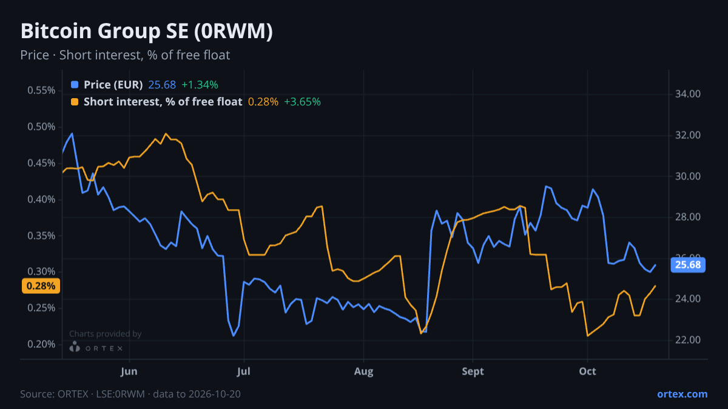Click the 32.00 right axis label
The width and height of the screenshot is (728, 409).
(688, 135)
